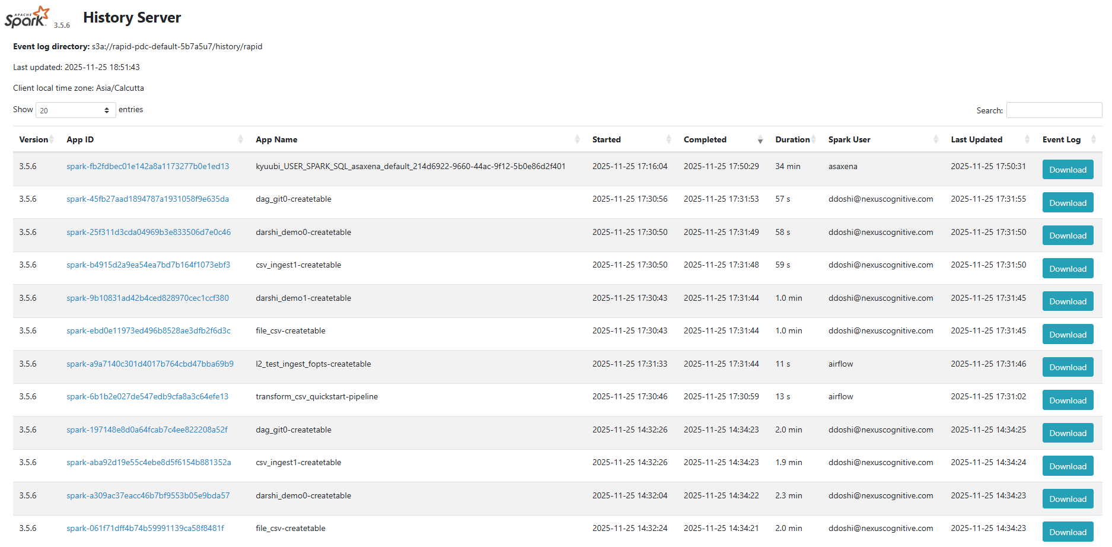
Task: Download log for spark-b4915d2a row
Action: (1068, 269)
